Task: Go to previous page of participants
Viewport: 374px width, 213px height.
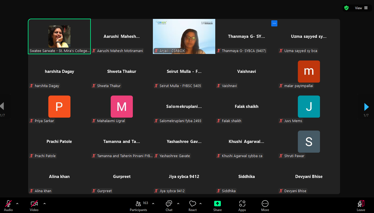Action: (2, 106)
